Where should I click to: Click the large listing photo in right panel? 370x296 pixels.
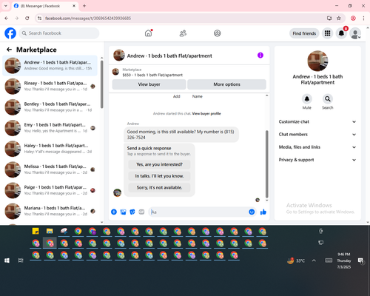click(x=317, y=61)
